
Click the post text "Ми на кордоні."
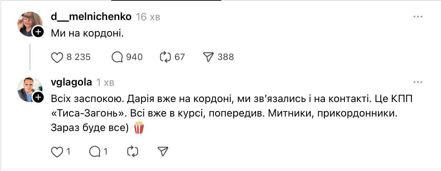87,33
